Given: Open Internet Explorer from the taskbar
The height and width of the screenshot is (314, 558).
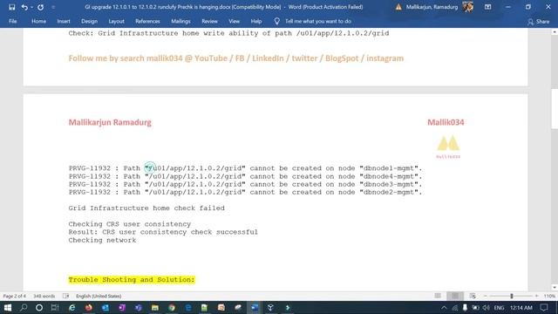Looking at the screenshot, I should pyautogui.click(x=71, y=307).
